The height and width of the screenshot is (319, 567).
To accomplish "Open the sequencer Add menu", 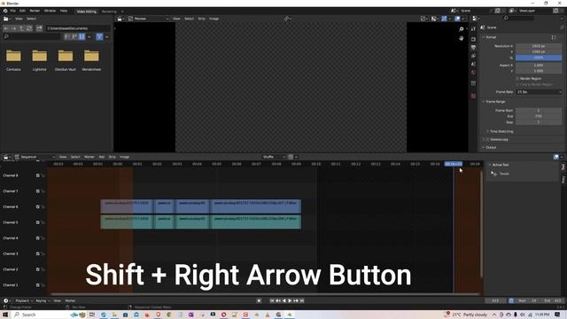I will (x=102, y=157).
